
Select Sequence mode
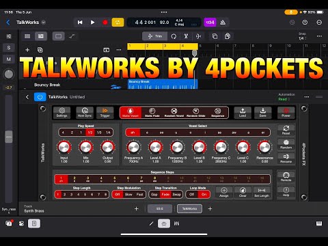click(217, 113)
